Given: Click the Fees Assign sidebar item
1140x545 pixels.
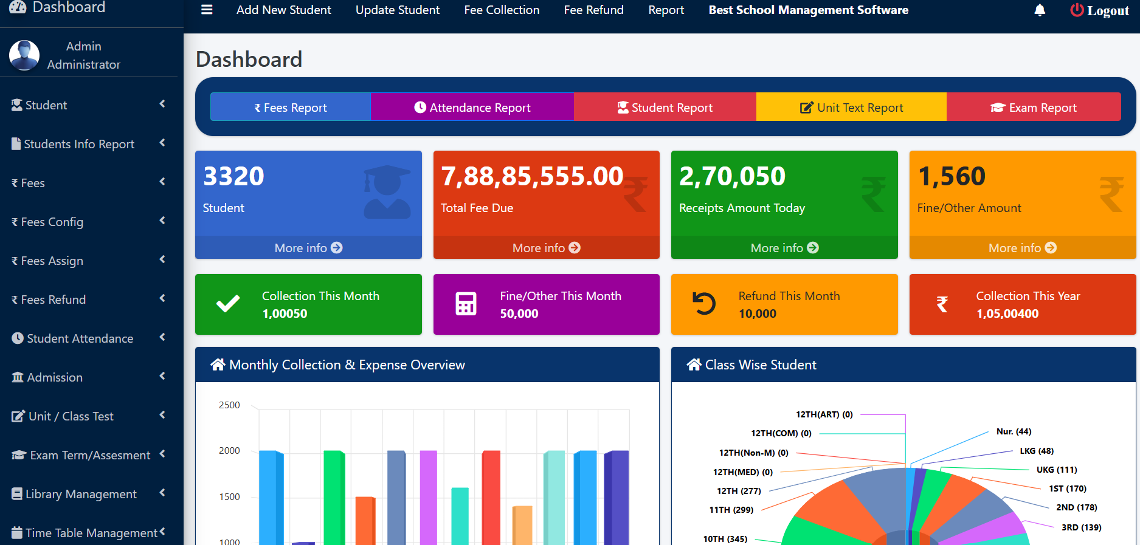Looking at the screenshot, I should click(89, 261).
